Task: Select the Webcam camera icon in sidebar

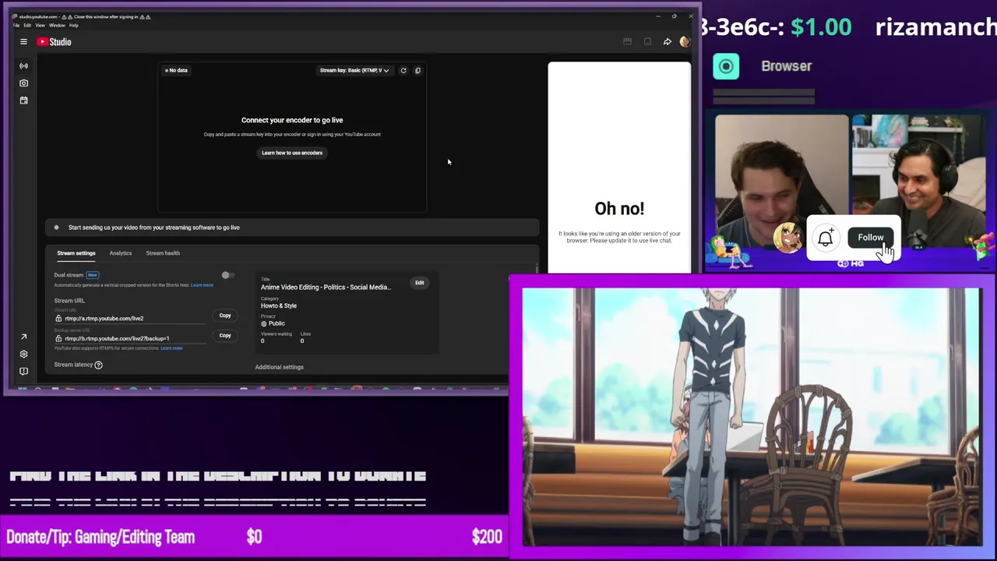Action: (x=23, y=83)
